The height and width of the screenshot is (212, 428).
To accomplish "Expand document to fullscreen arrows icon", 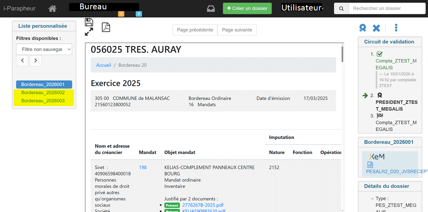I will point(89,32).
